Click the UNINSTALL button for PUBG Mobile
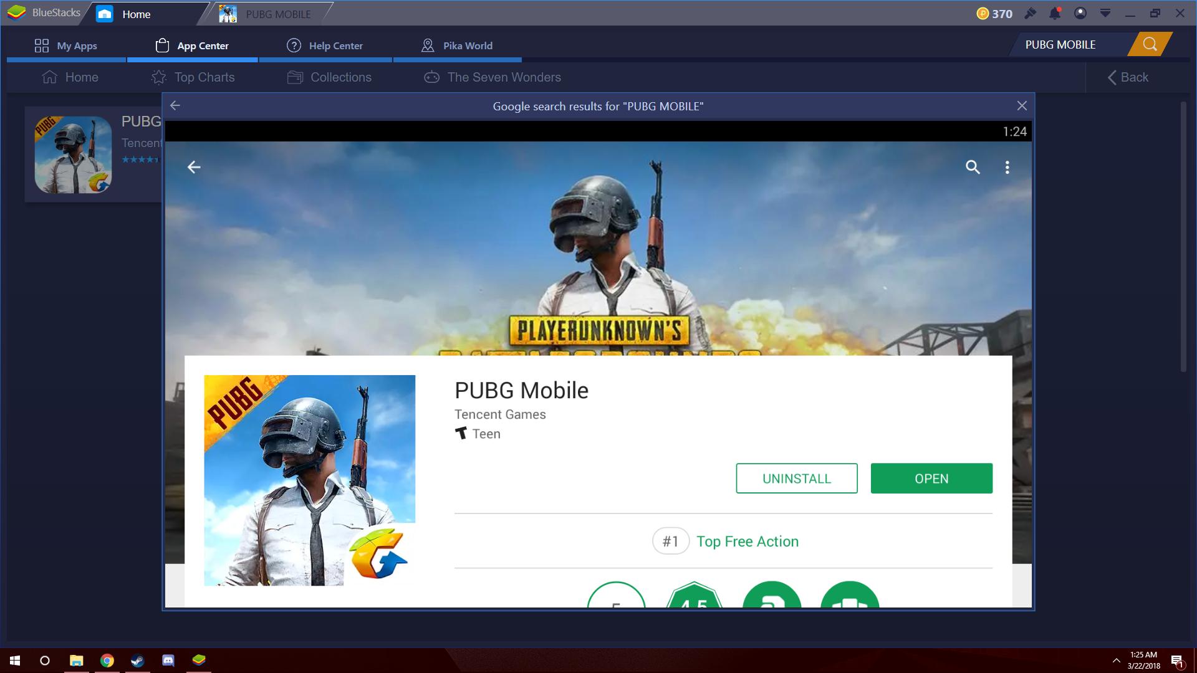This screenshot has height=673, width=1197. [797, 478]
